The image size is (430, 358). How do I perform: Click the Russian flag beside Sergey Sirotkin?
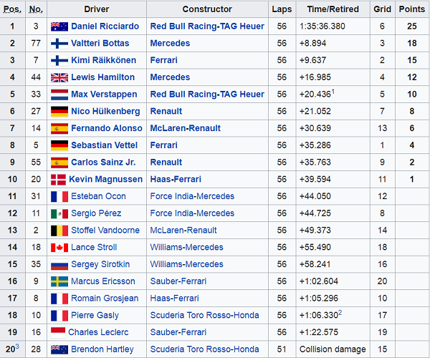tap(59, 265)
